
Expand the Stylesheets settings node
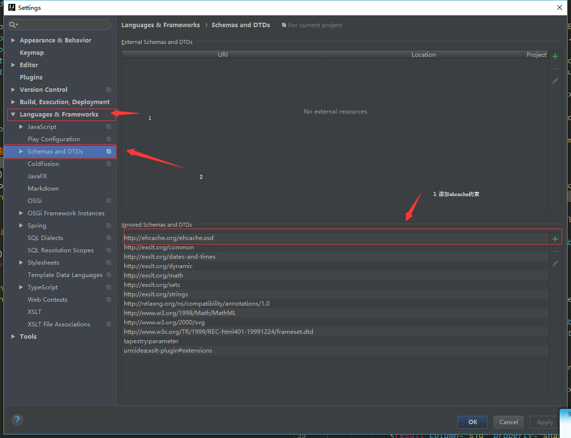click(x=21, y=263)
